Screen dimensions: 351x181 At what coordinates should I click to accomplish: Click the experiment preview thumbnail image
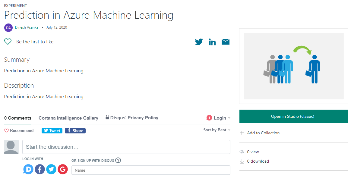294,66
